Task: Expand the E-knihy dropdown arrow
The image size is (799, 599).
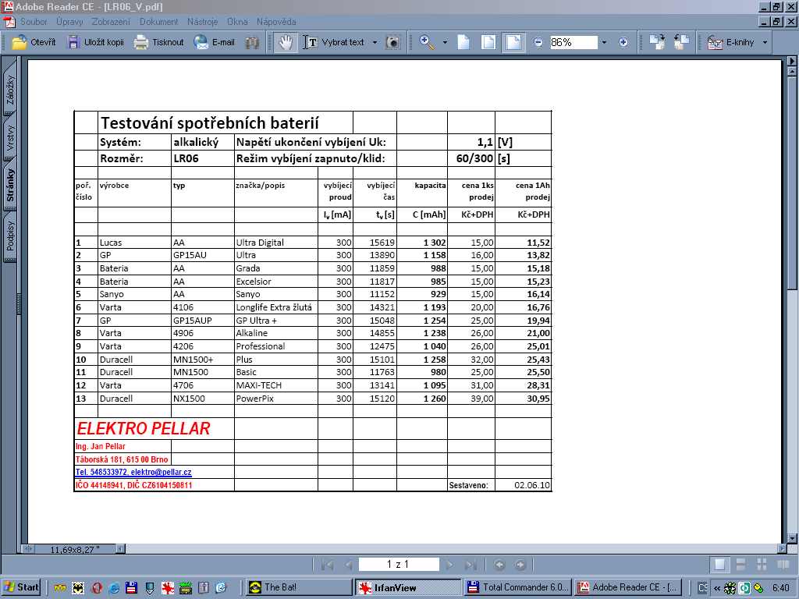Action: (765, 42)
